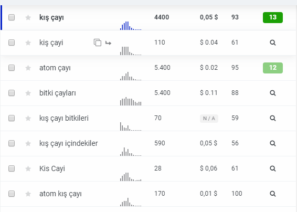The height and width of the screenshot is (212, 297).
Task: Click magnifier icon in 'kış çayı bitkileri' row
Action: [272, 118]
